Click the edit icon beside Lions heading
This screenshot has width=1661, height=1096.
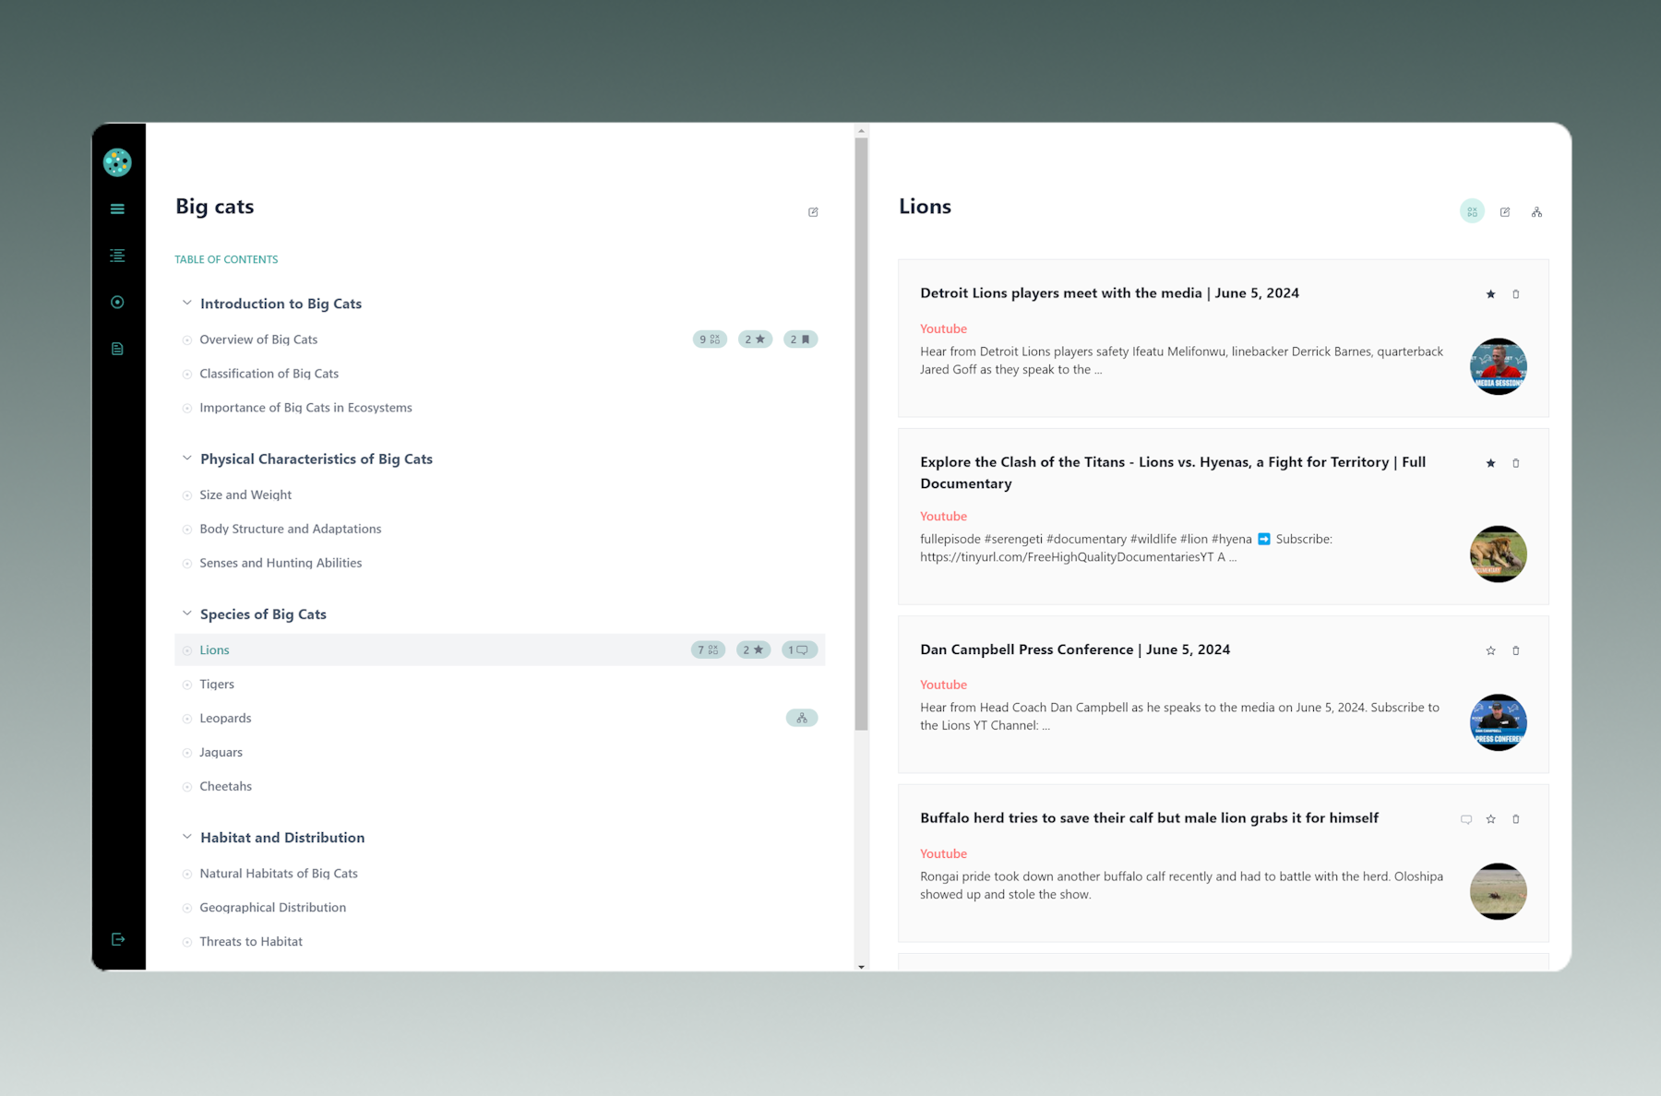coord(1505,212)
